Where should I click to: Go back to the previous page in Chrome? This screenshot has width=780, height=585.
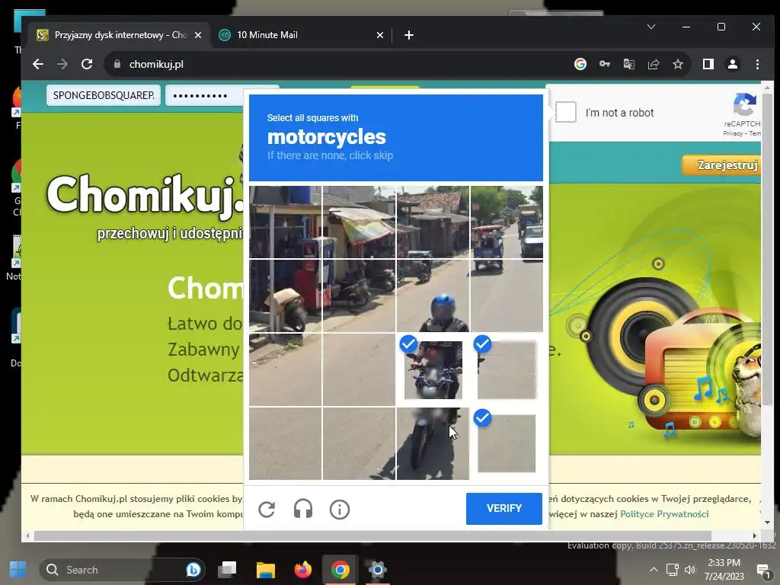38,64
